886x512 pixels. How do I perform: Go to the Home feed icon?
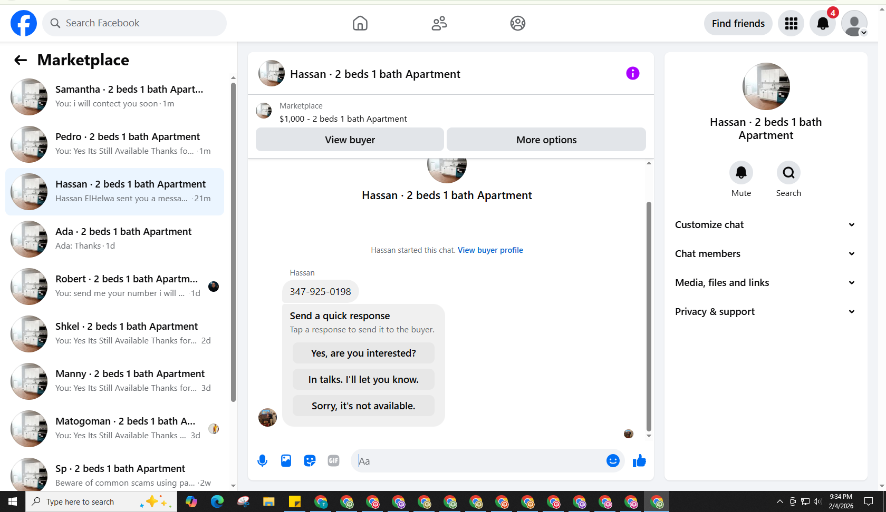tap(360, 23)
